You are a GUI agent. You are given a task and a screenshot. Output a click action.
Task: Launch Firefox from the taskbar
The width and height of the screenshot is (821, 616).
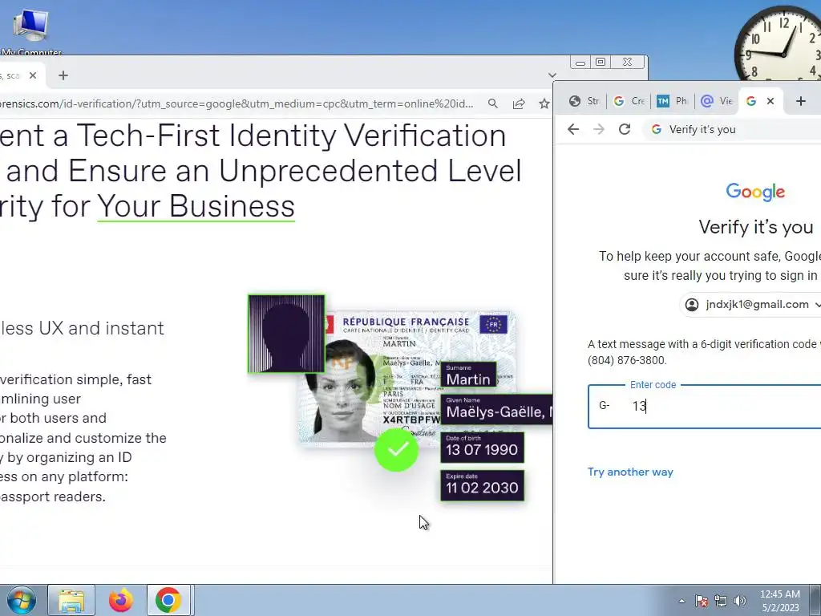click(x=120, y=600)
